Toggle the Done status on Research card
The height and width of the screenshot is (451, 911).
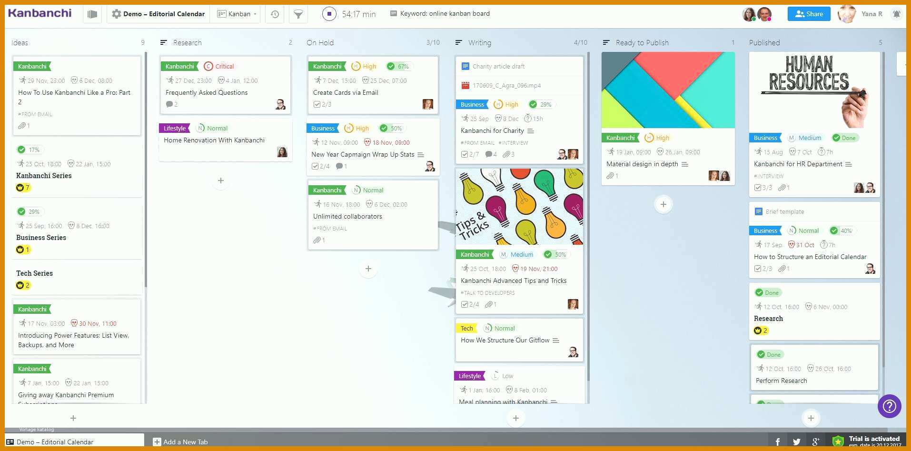(x=767, y=293)
